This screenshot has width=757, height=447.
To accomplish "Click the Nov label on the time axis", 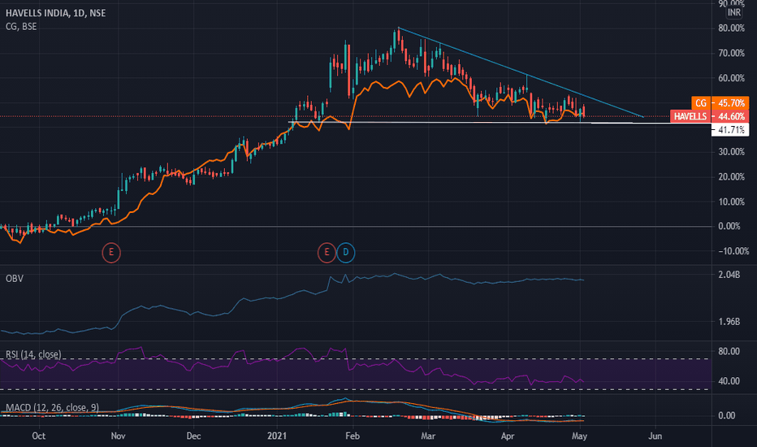I will click(119, 436).
